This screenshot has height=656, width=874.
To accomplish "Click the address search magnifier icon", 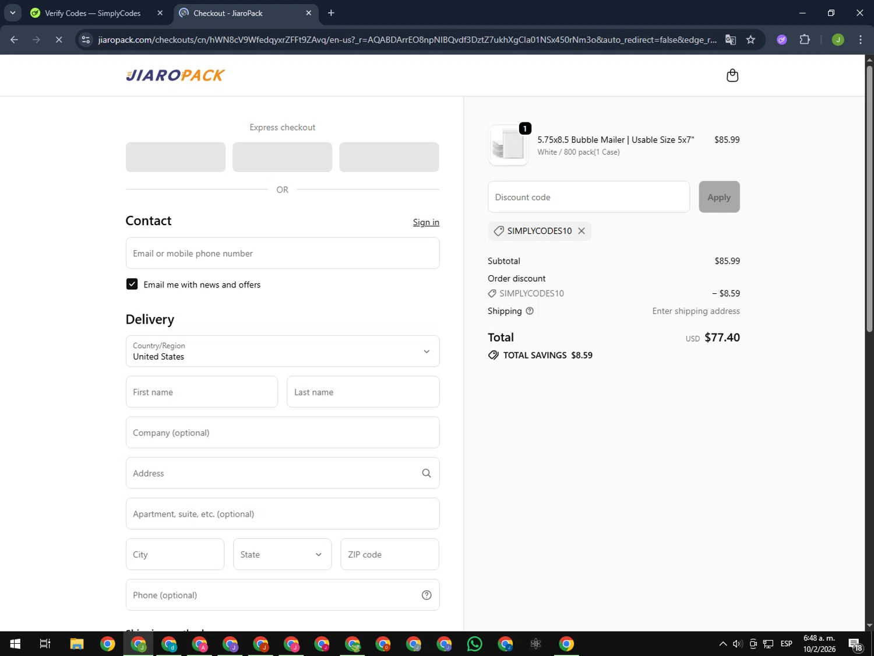I will [x=427, y=473].
